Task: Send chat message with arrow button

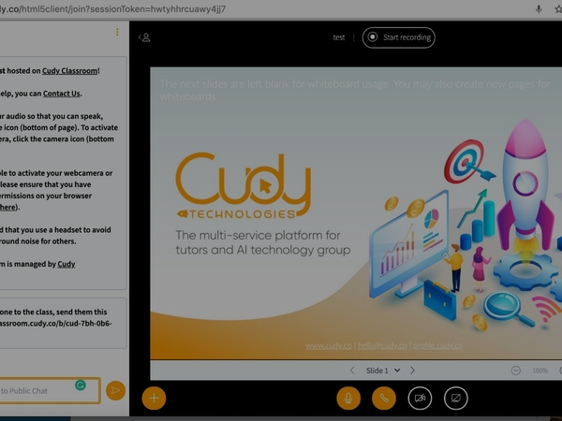Action: point(115,390)
